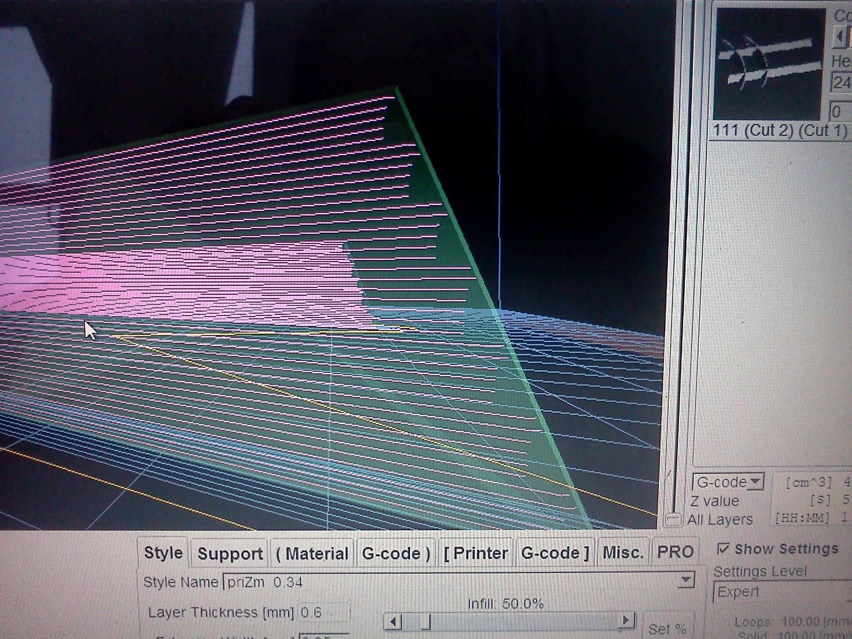Click the Infill: 50.0% label
The image size is (852, 639).
[505, 603]
